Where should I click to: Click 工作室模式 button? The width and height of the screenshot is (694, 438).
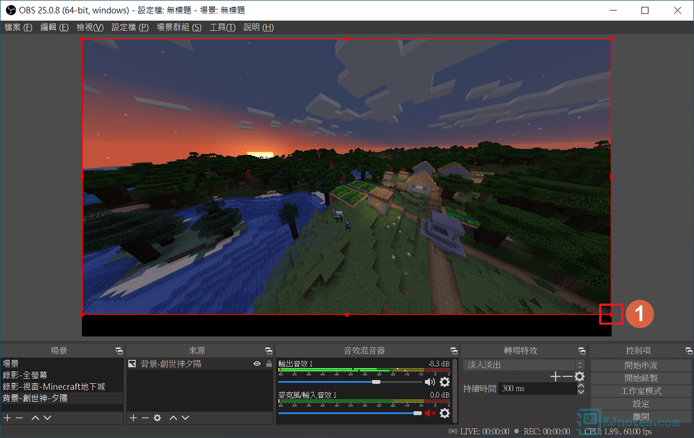(x=641, y=391)
